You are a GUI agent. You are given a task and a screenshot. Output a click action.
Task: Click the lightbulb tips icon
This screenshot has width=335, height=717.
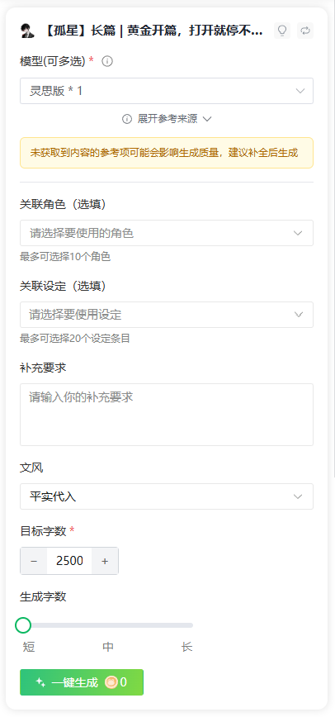[x=282, y=31]
